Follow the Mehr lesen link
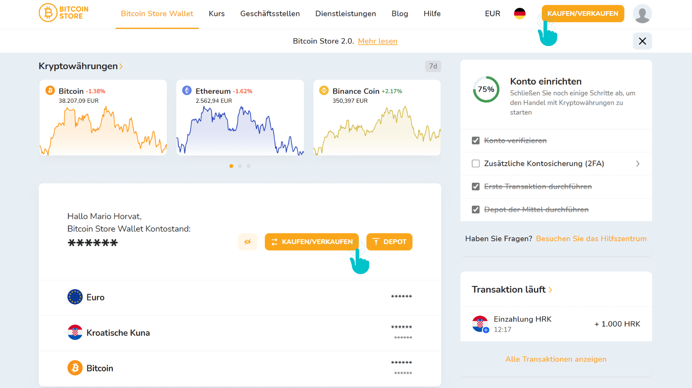692x388 pixels. pos(377,41)
